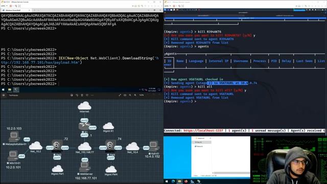Viewport: 327px width, 184px height.
Task: Open Start menu in the bottom-right VM
Action: click(x=167, y=181)
